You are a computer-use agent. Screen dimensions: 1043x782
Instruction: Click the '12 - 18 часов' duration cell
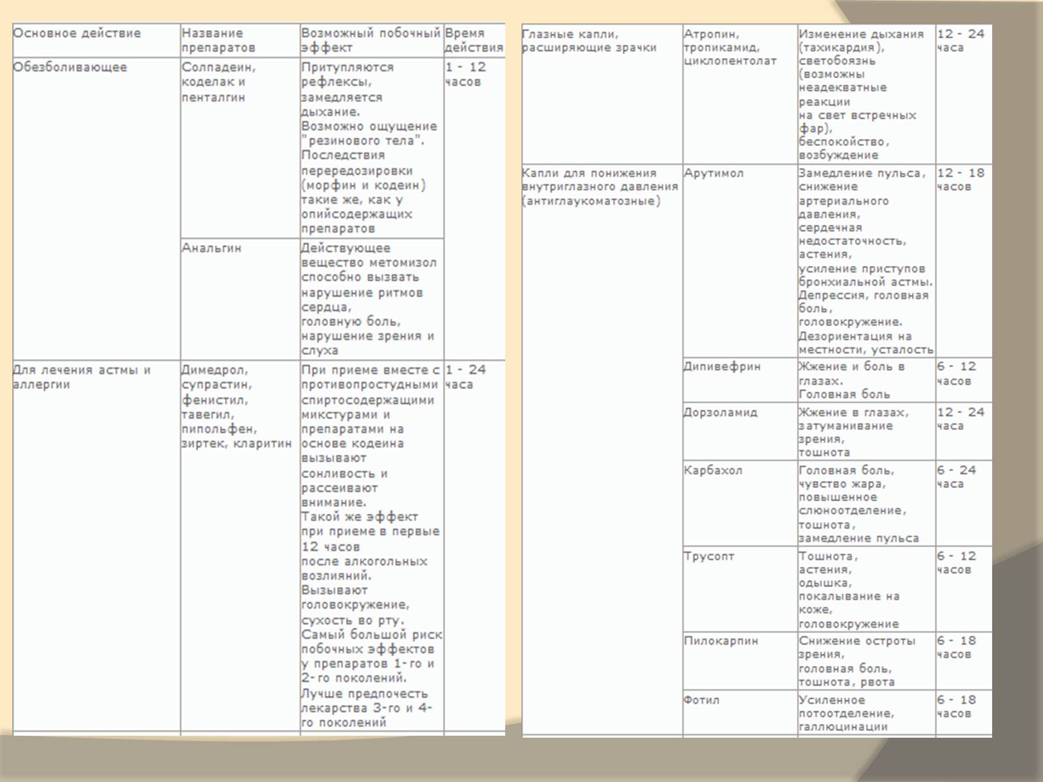pos(963,261)
